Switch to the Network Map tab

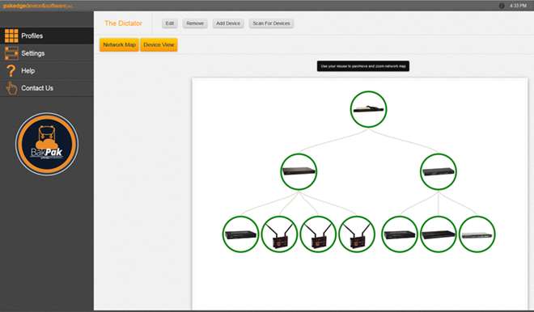click(119, 44)
